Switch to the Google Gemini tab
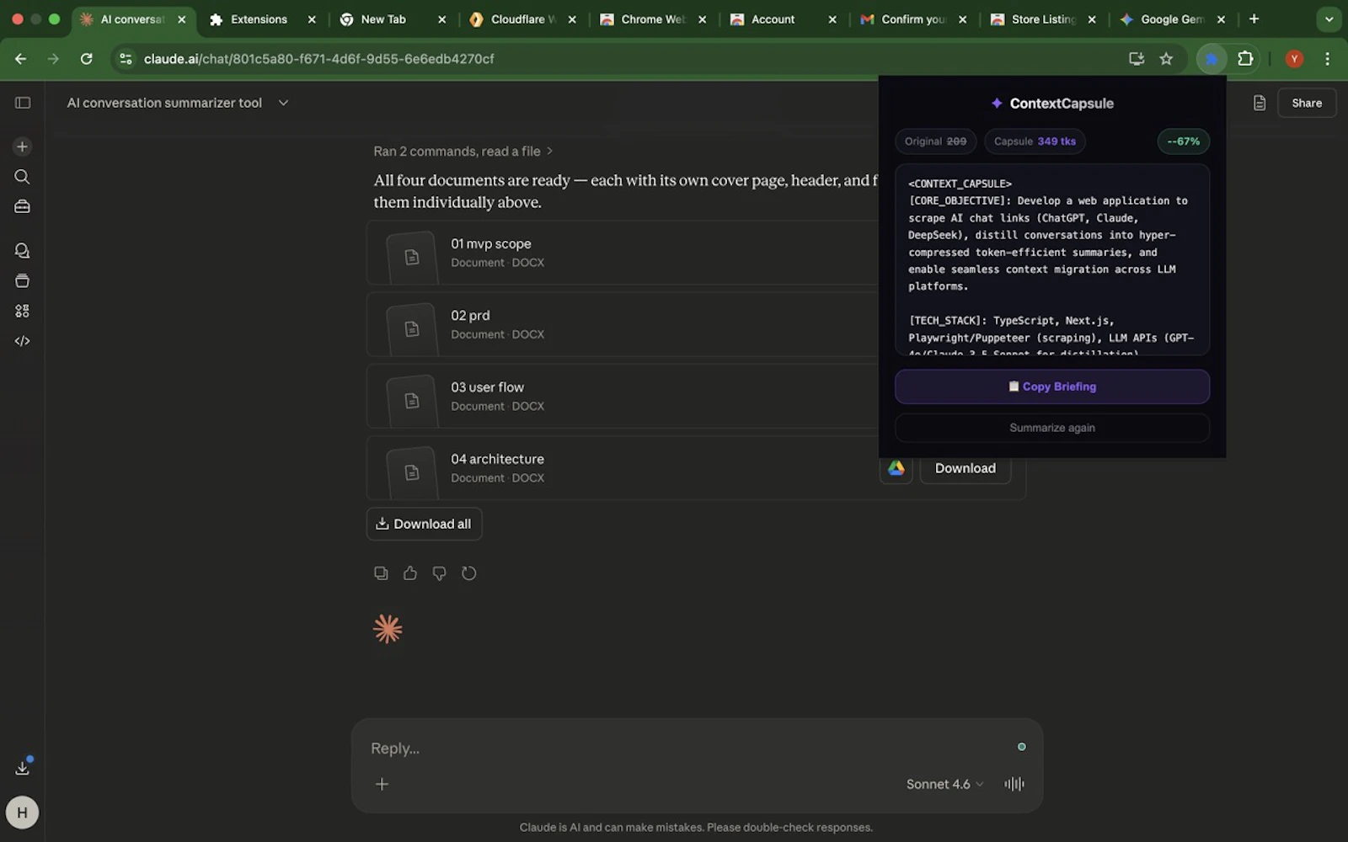The width and height of the screenshot is (1348, 842). click(1172, 19)
